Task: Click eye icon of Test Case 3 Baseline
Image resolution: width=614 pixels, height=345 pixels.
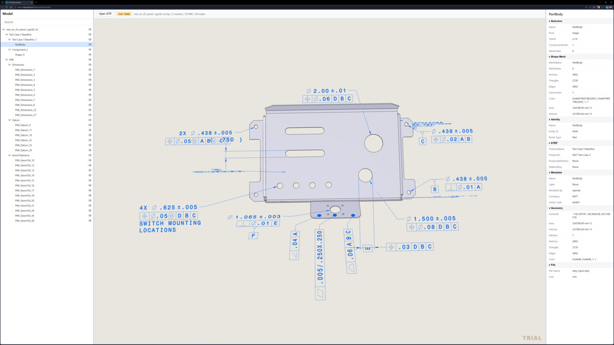Action: (x=90, y=35)
